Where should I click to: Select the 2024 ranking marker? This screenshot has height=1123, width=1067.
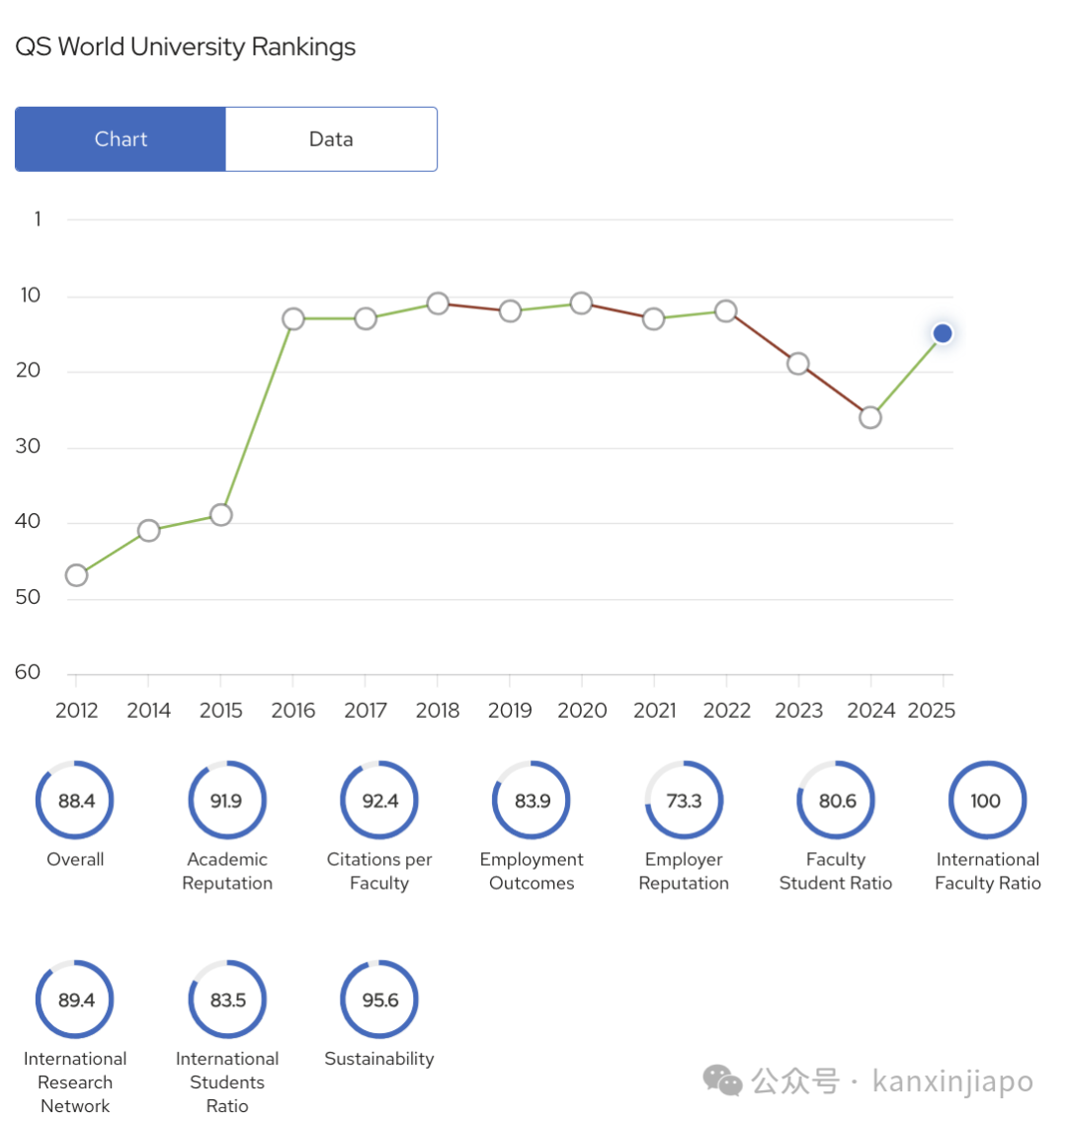[x=870, y=417]
